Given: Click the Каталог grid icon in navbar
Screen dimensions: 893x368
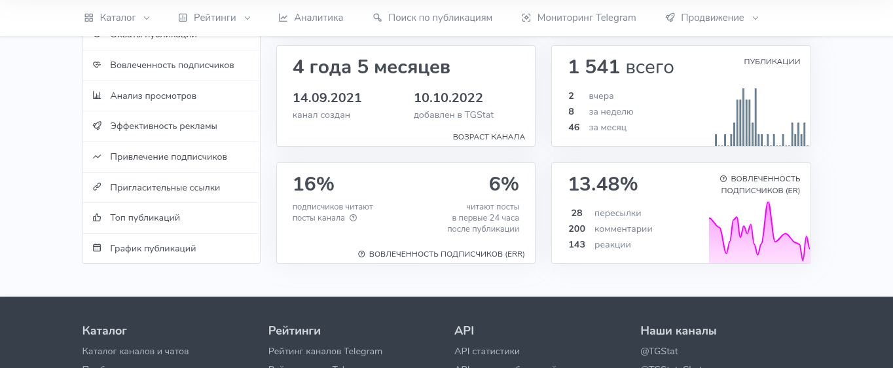Looking at the screenshot, I should tap(88, 18).
